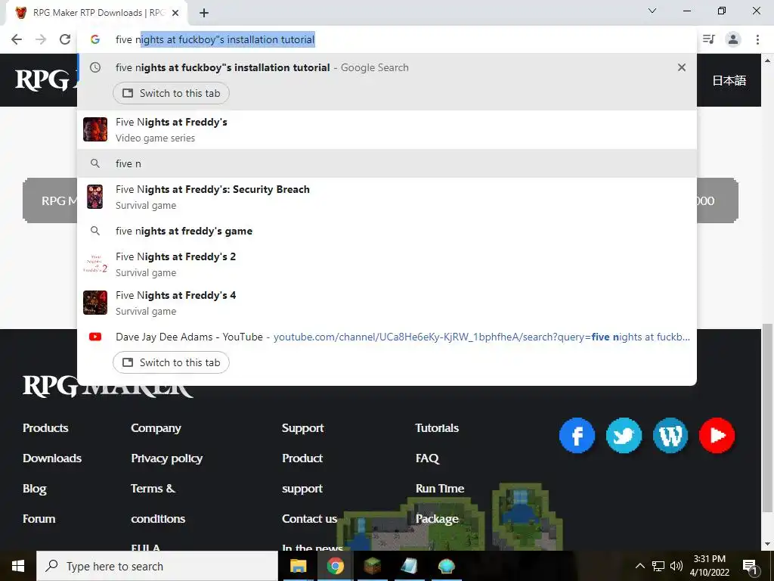Open the Support footer link
Viewport: 774px width, 581px height.
[302, 428]
